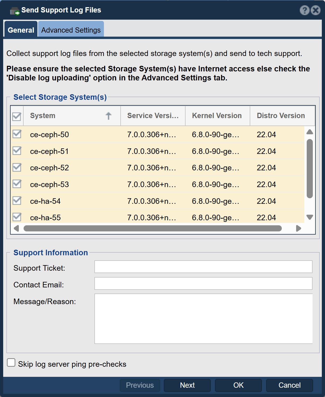Uncheck the ce-ha-54 checkbox

click(17, 200)
